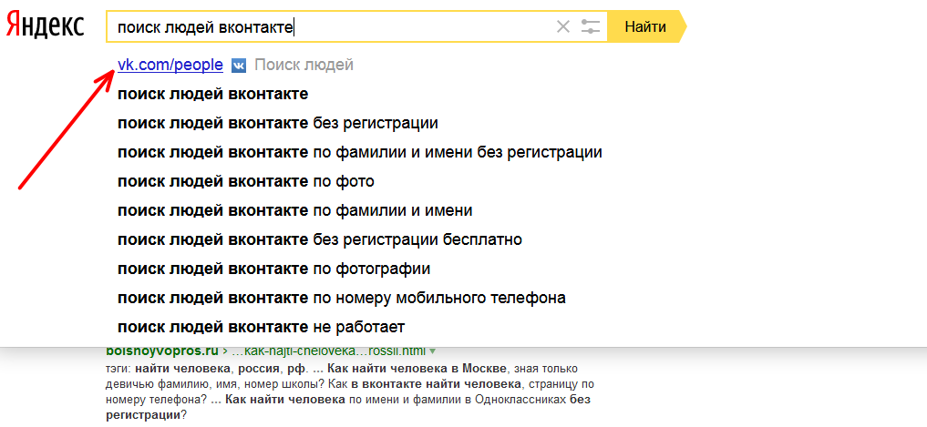
Task: Choose suggestion ending exactly 'по фамилии и имени'
Action: click(x=295, y=210)
